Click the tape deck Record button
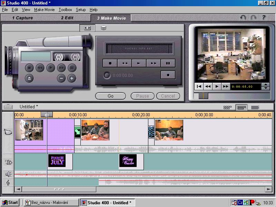This screenshot has width=276, height=207. click(x=168, y=75)
